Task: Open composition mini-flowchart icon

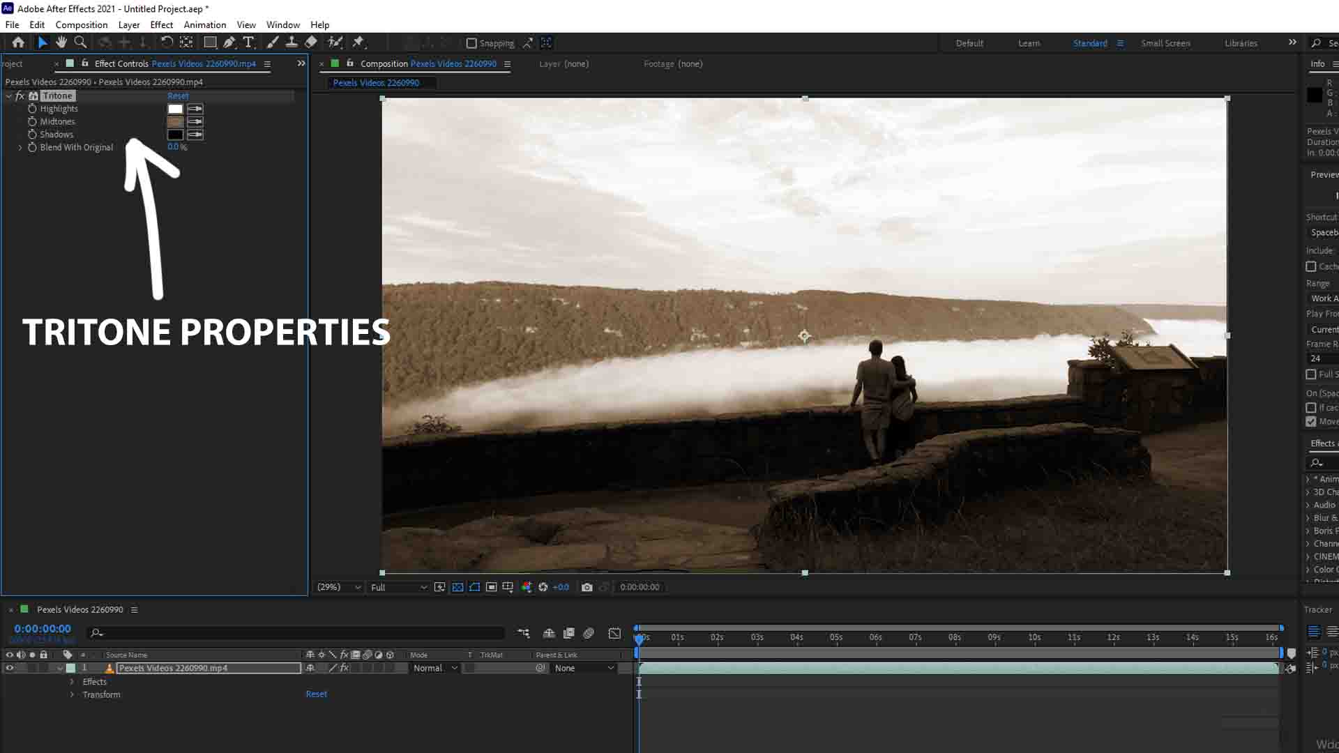Action: [524, 633]
